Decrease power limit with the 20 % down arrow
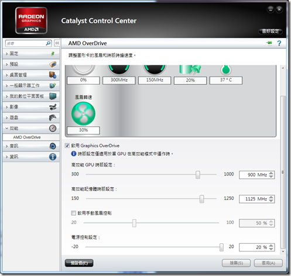The image size is (291, 276). coord(271,249)
